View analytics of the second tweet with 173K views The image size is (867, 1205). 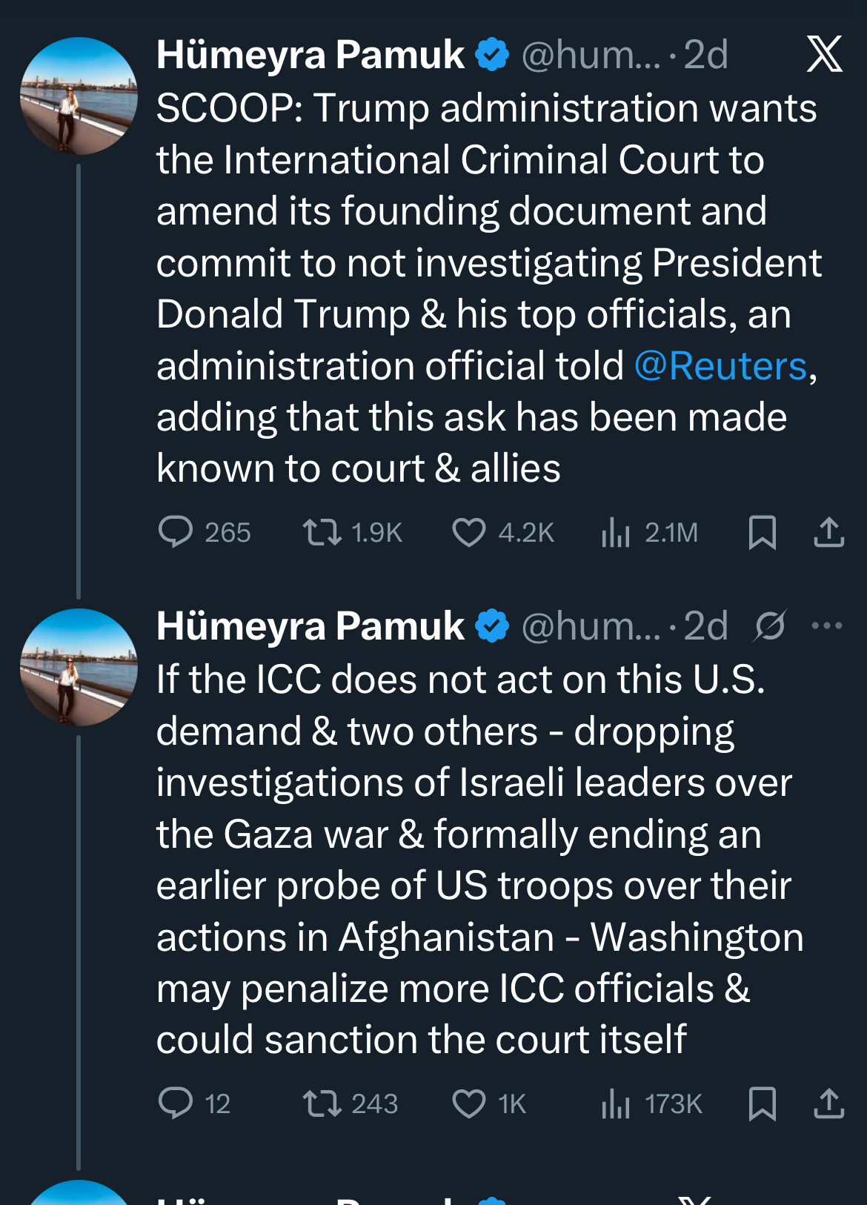[x=616, y=1103]
